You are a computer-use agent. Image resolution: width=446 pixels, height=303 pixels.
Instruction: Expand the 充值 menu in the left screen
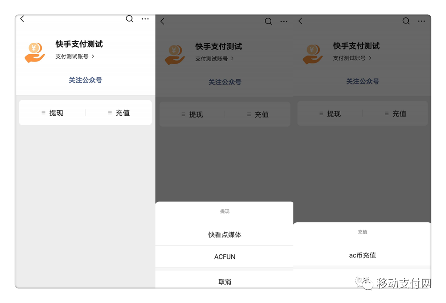tap(119, 113)
